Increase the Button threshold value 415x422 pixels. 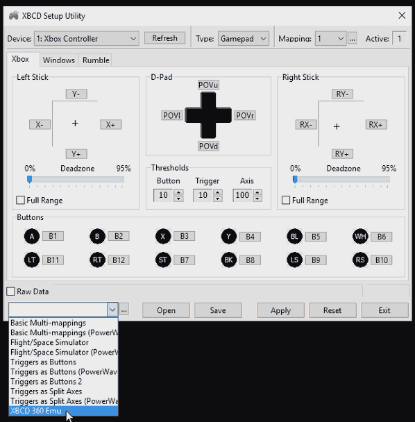[179, 192]
